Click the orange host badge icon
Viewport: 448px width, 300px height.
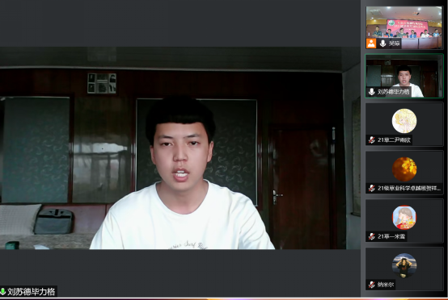coord(371,44)
